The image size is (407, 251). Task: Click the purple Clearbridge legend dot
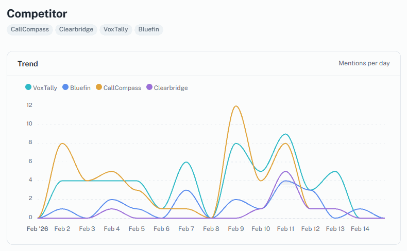click(x=149, y=87)
